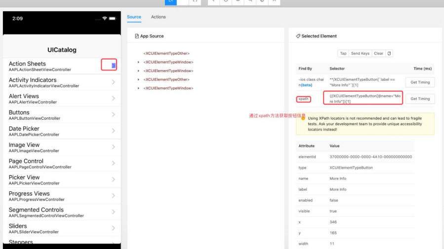This screenshot has height=249, width=444.
Task: Tap the chevron on the Buttons row
Action: click(x=113, y=114)
